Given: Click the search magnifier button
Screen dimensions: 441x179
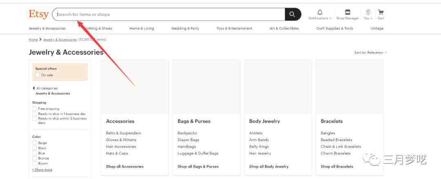Looking at the screenshot, I should tap(292, 14).
